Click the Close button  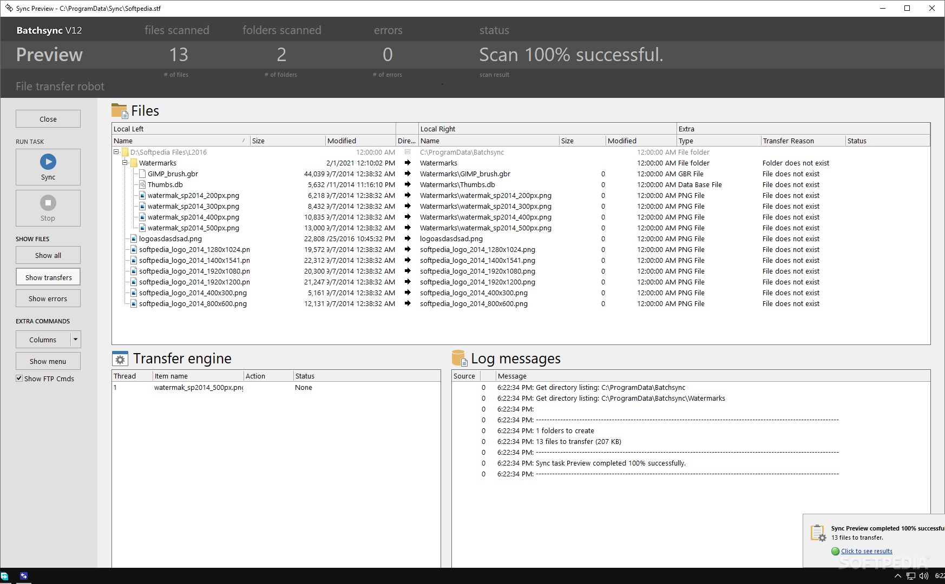pos(48,119)
